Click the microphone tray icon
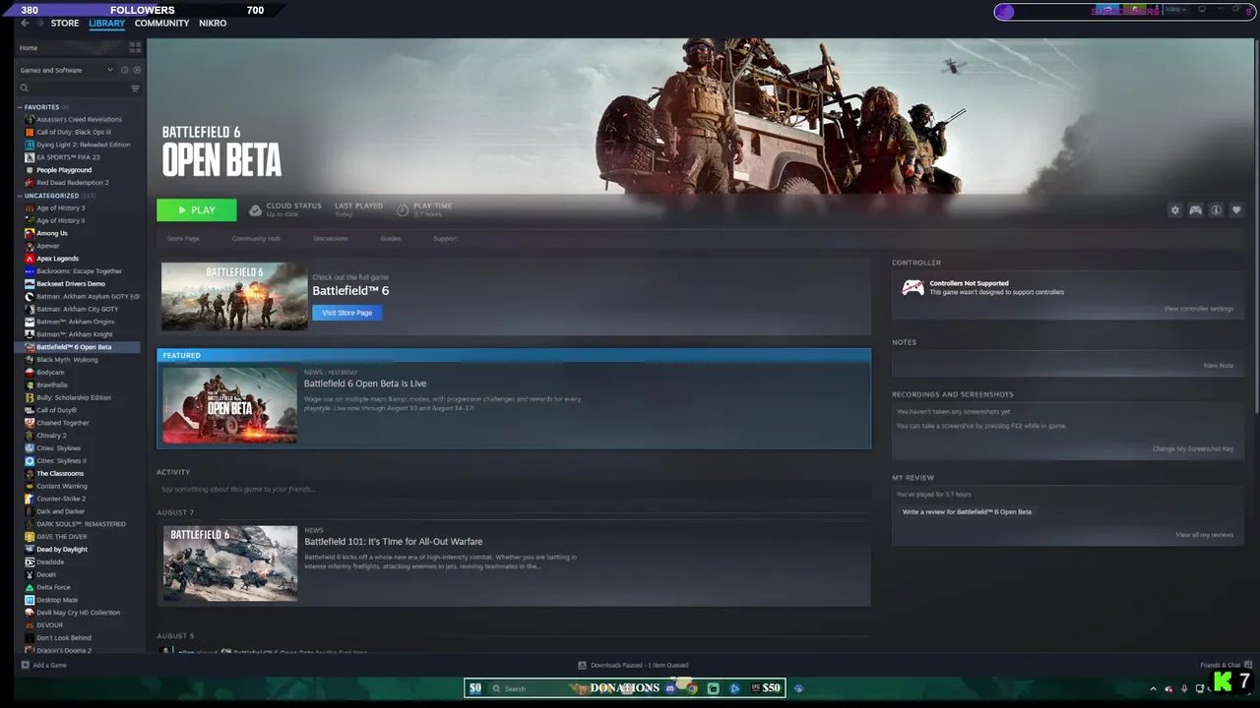1260x708 pixels. 1184,688
